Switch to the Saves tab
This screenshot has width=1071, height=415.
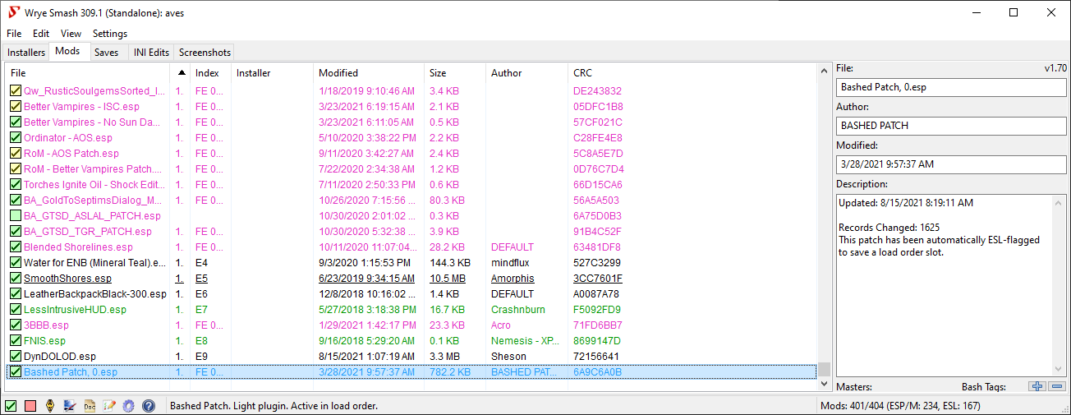click(106, 53)
